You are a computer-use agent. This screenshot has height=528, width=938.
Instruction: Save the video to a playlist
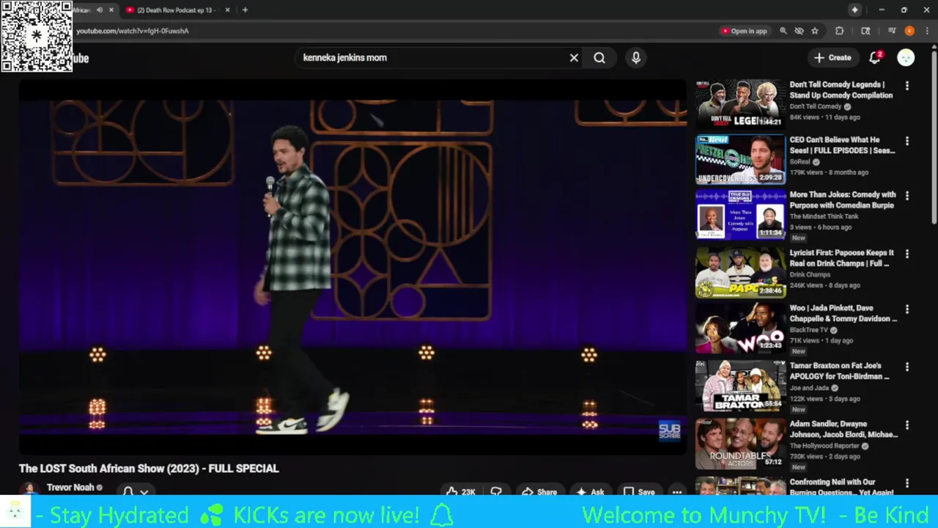click(638, 492)
